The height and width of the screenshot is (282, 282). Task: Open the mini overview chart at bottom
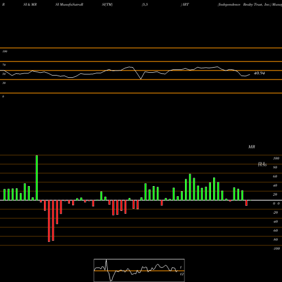[x=139, y=270]
